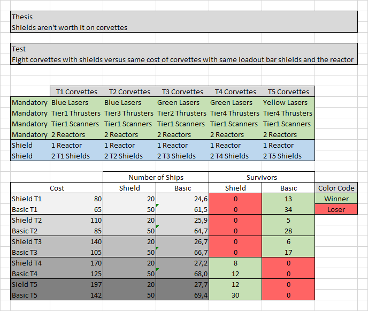Screen dimensions: 368x311
Task: Click the T5 Corvettes column header
Action: (x=288, y=92)
